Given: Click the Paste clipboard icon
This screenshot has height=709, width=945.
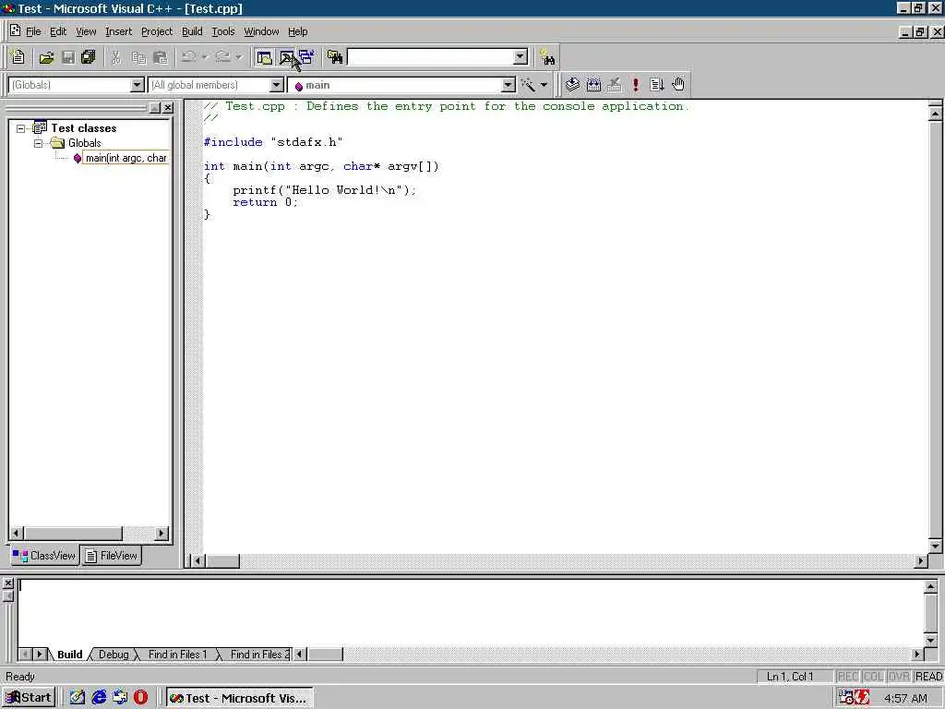Looking at the screenshot, I should (x=161, y=57).
